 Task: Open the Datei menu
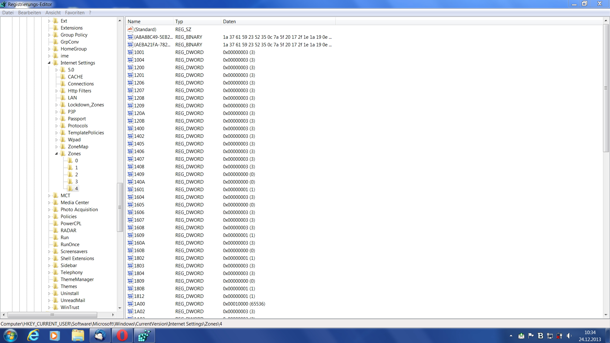click(8, 13)
